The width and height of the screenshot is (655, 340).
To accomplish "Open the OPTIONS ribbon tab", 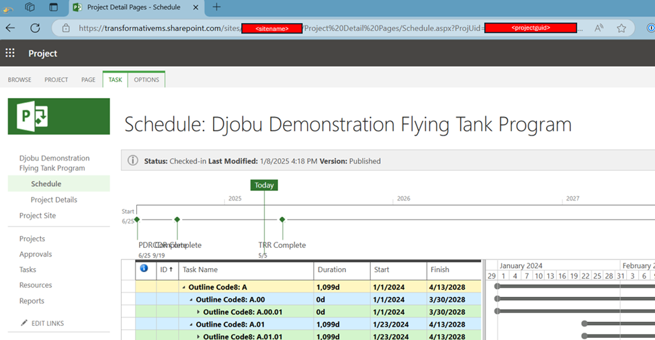I will click(x=146, y=79).
